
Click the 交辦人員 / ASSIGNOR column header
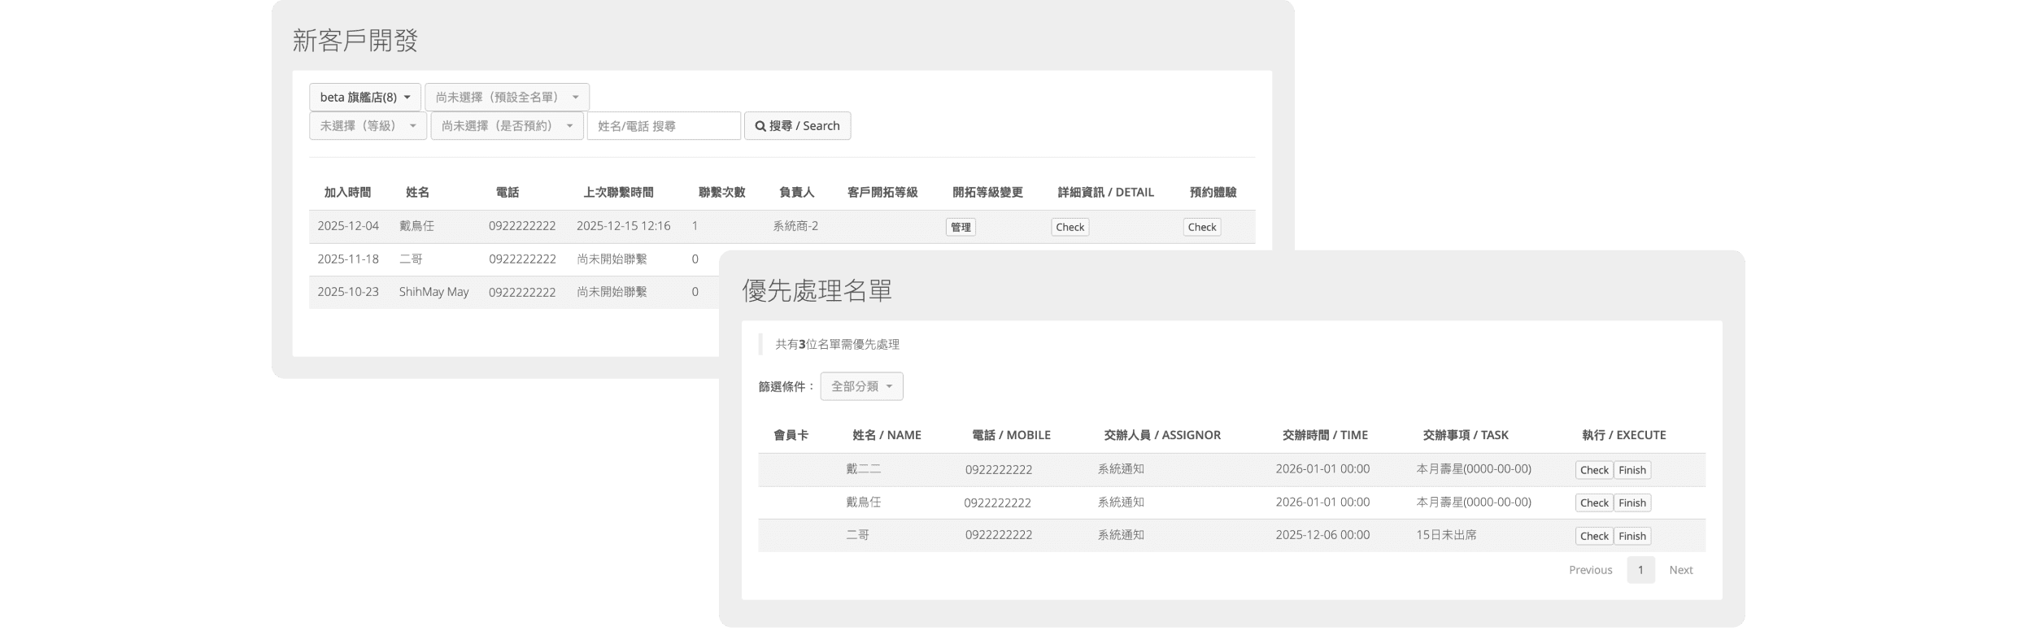[1162, 435]
